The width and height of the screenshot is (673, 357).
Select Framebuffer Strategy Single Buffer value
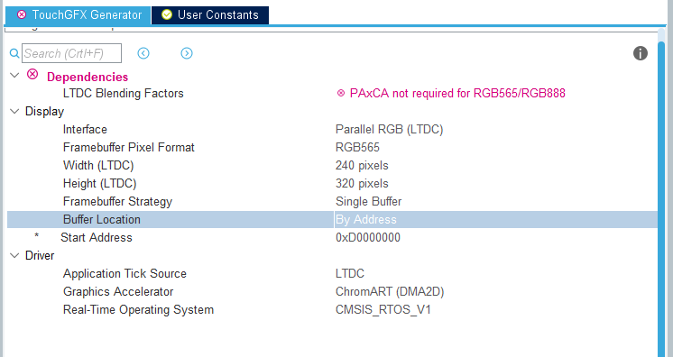tap(368, 201)
